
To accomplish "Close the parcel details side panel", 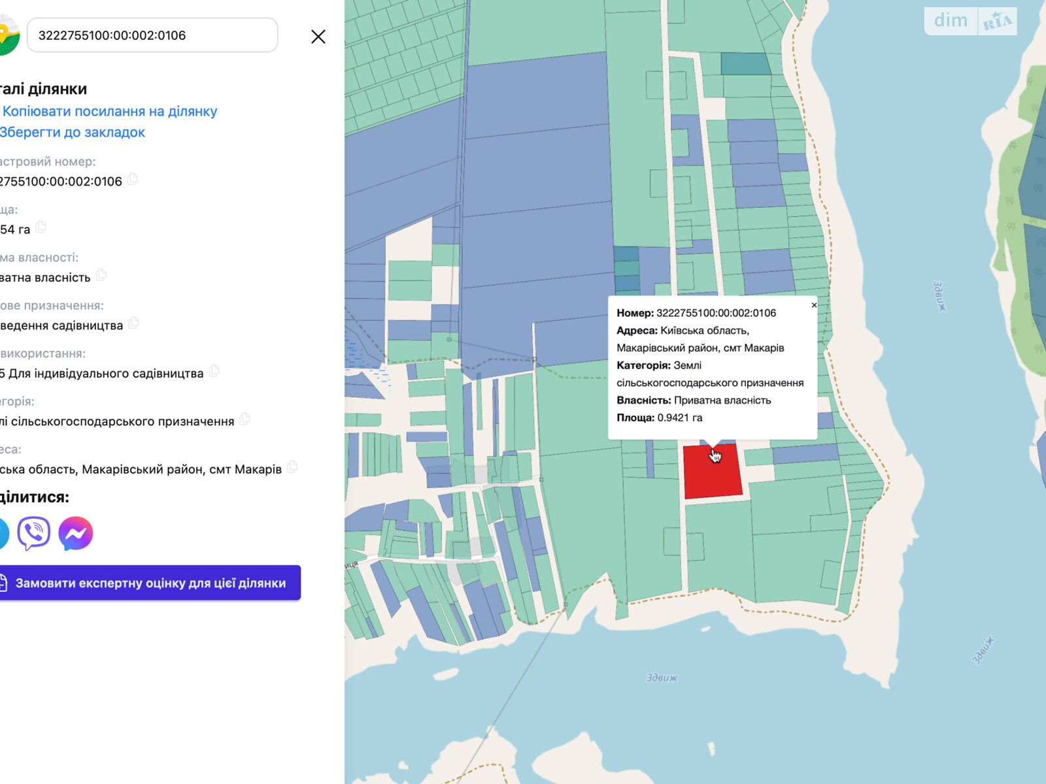I will coord(318,37).
